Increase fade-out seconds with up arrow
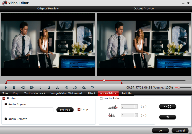 (136, 114)
